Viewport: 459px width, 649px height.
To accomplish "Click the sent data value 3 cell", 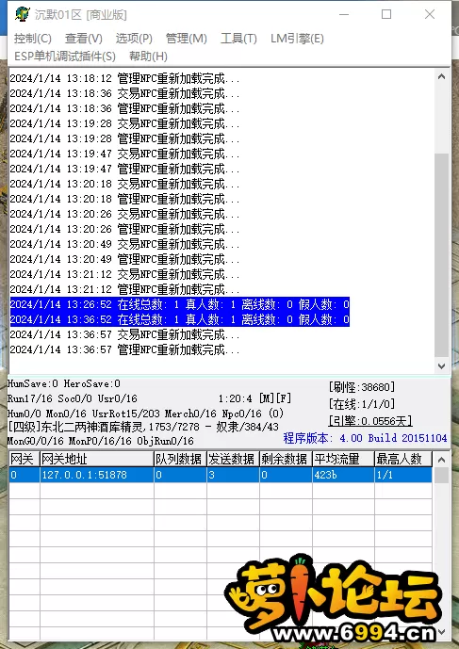I will pos(233,475).
